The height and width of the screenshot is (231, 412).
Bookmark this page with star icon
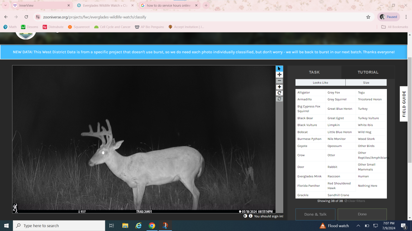pyautogui.click(x=368, y=17)
